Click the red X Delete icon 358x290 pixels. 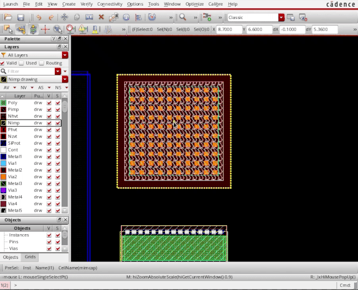click(x=101, y=17)
